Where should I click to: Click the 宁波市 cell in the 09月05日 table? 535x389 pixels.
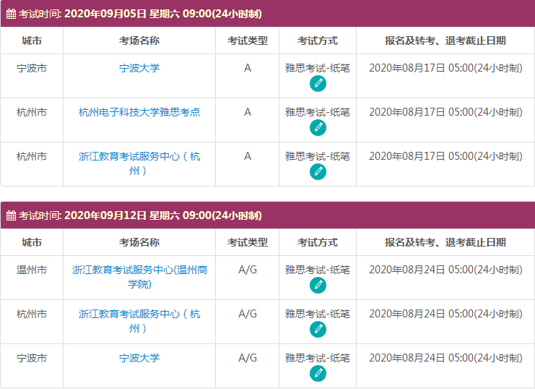coord(32,68)
